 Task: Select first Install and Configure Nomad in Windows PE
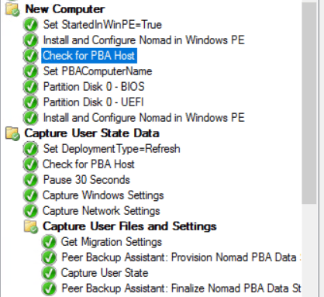click(143, 40)
